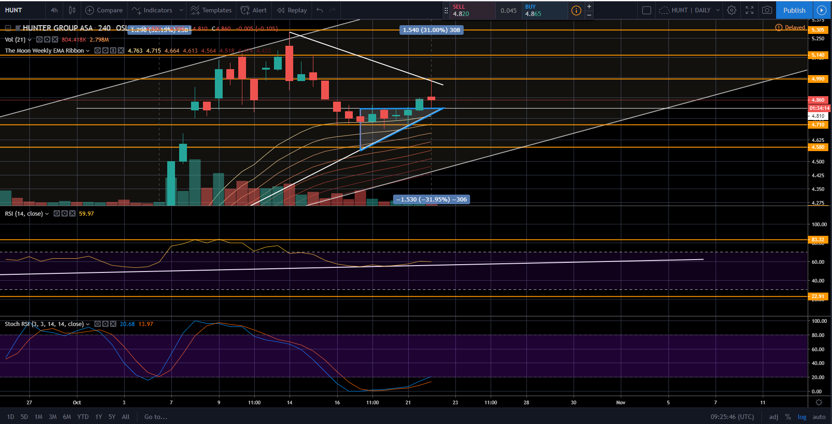Screen dimensions: 832x424
Task: Select the 1D time range
Action: coord(11,417)
